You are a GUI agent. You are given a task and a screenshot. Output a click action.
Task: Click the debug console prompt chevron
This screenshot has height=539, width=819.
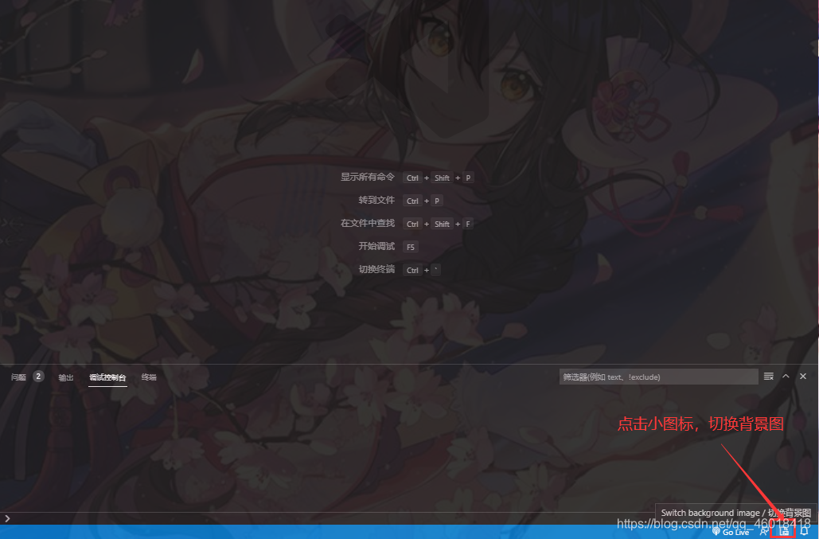click(7, 518)
